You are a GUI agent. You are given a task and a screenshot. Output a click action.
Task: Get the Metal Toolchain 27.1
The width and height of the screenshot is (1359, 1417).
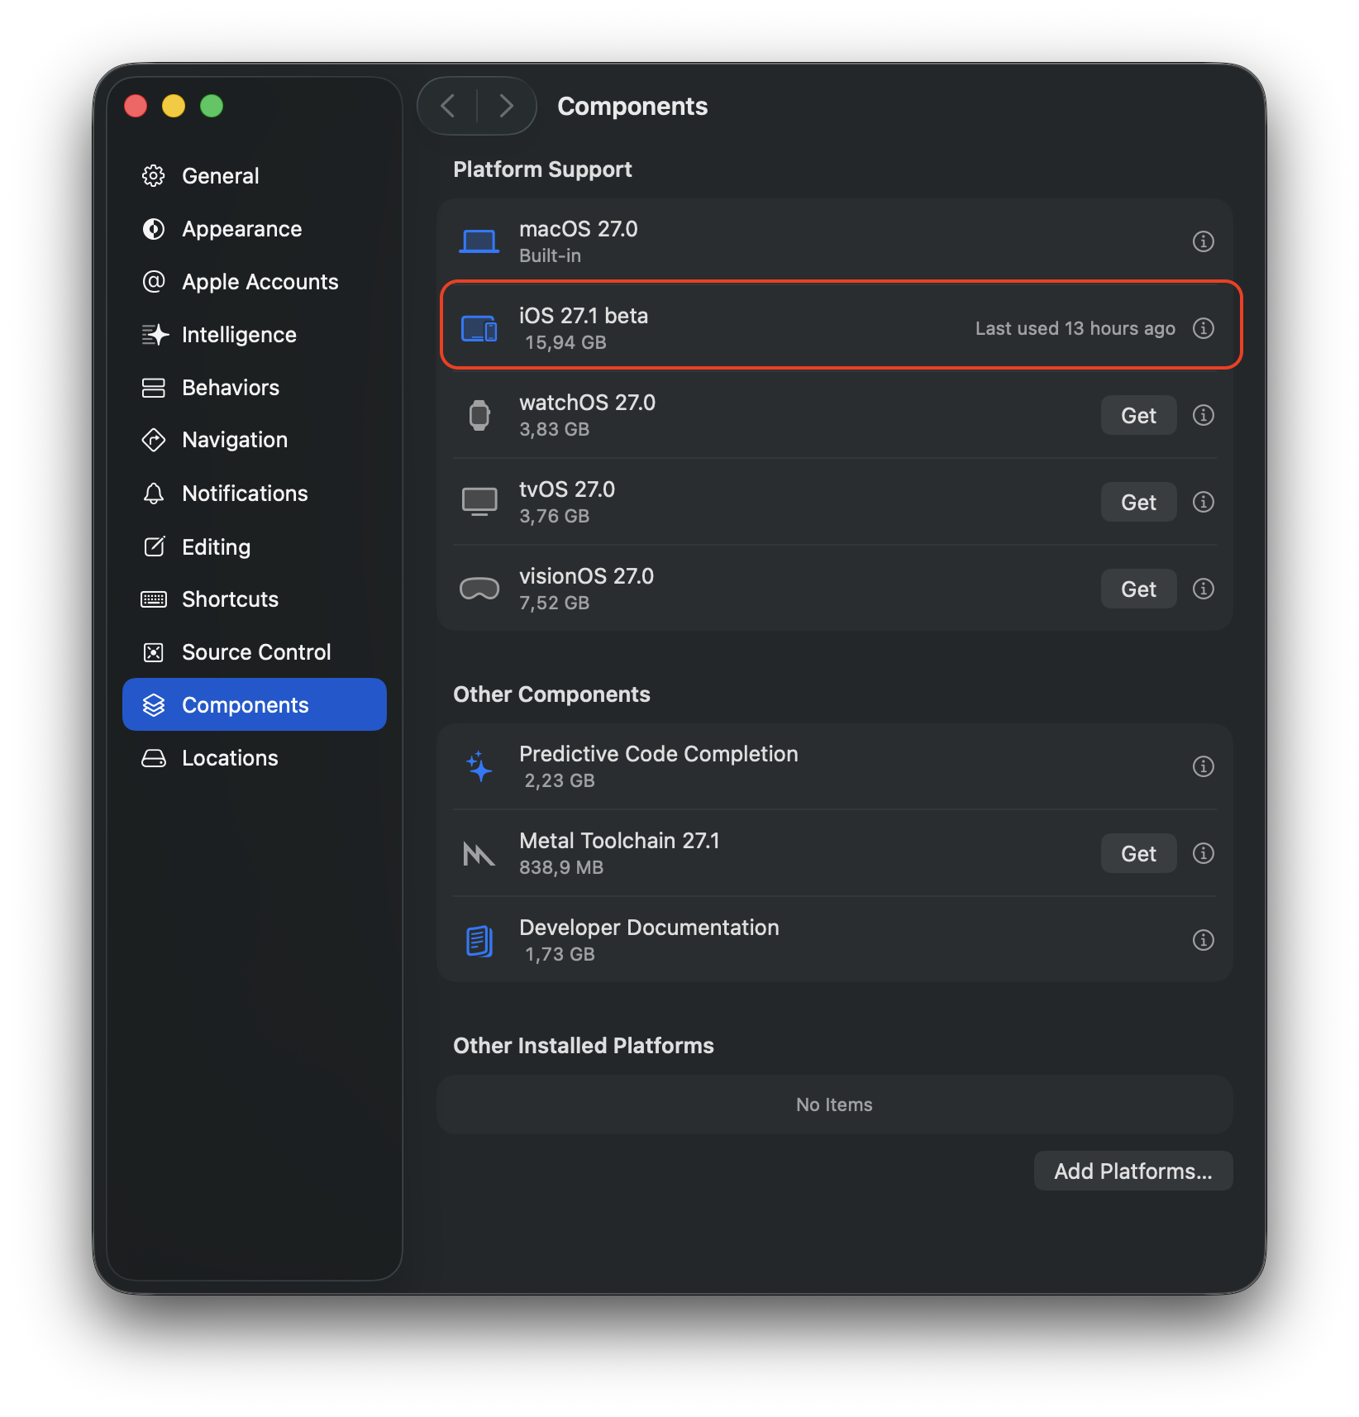click(1138, 853)
